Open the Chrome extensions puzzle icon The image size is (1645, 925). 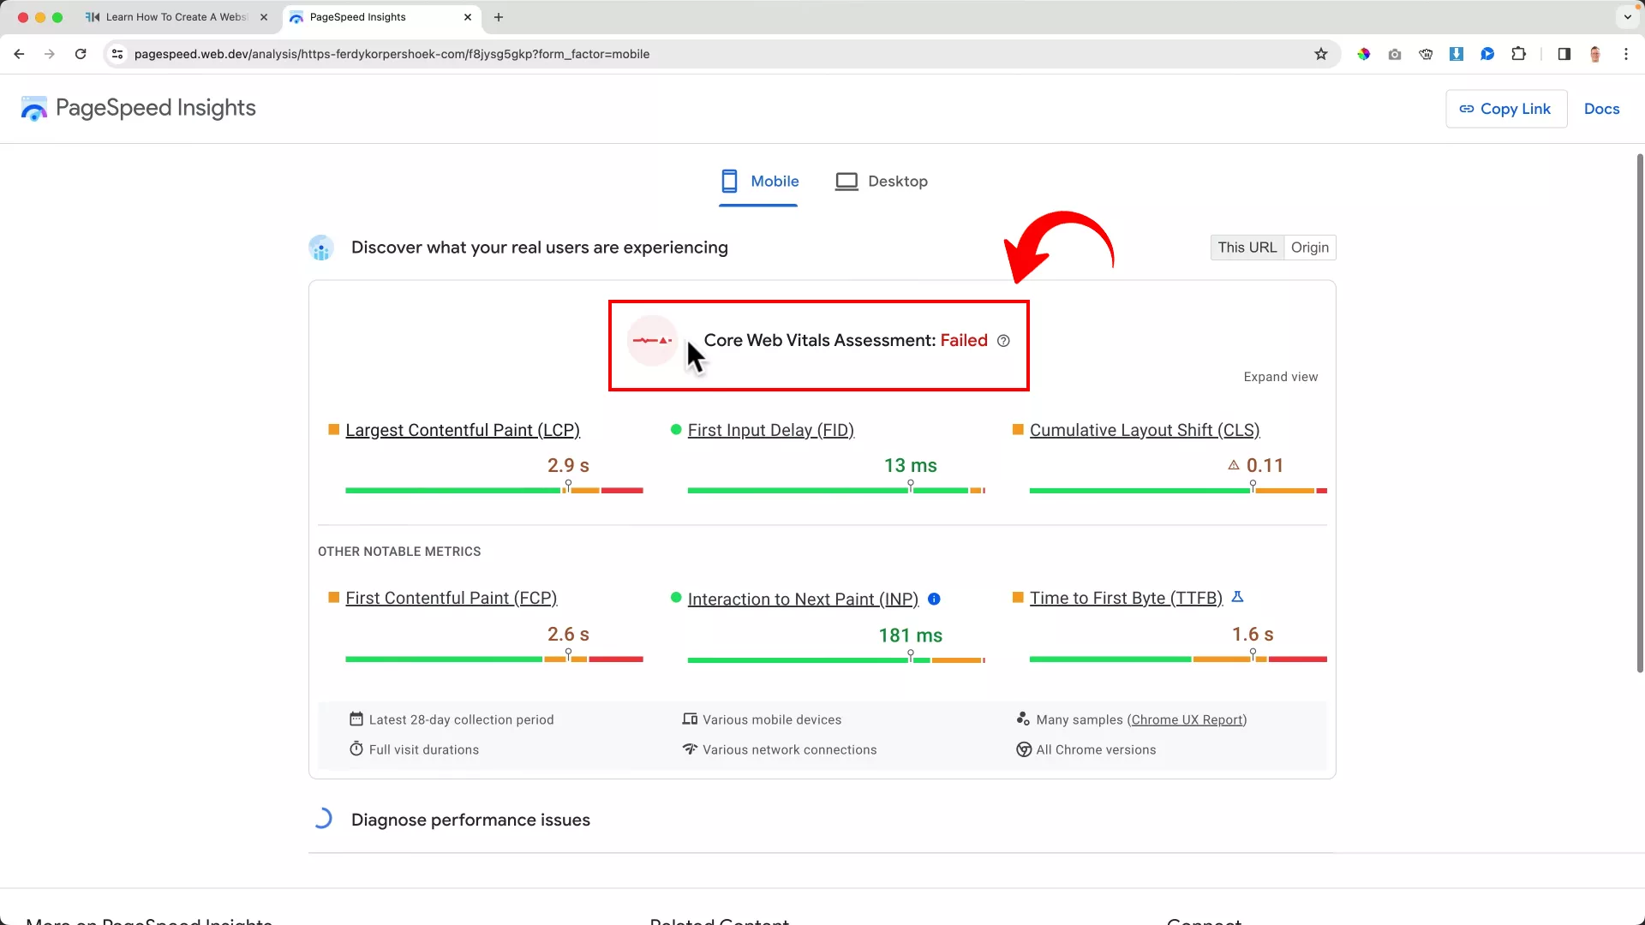coord(1518,53)
